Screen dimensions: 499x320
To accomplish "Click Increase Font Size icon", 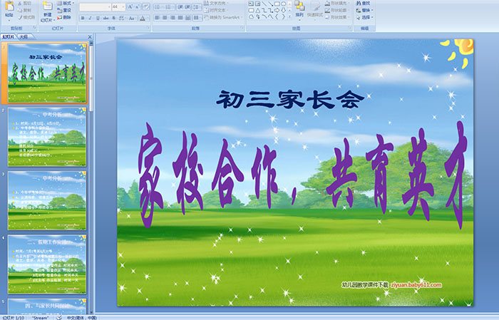I will tap(130, 6).
